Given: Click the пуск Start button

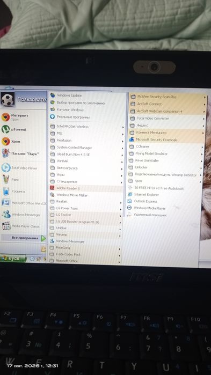Looking at the screenshot, I should 13,259.
